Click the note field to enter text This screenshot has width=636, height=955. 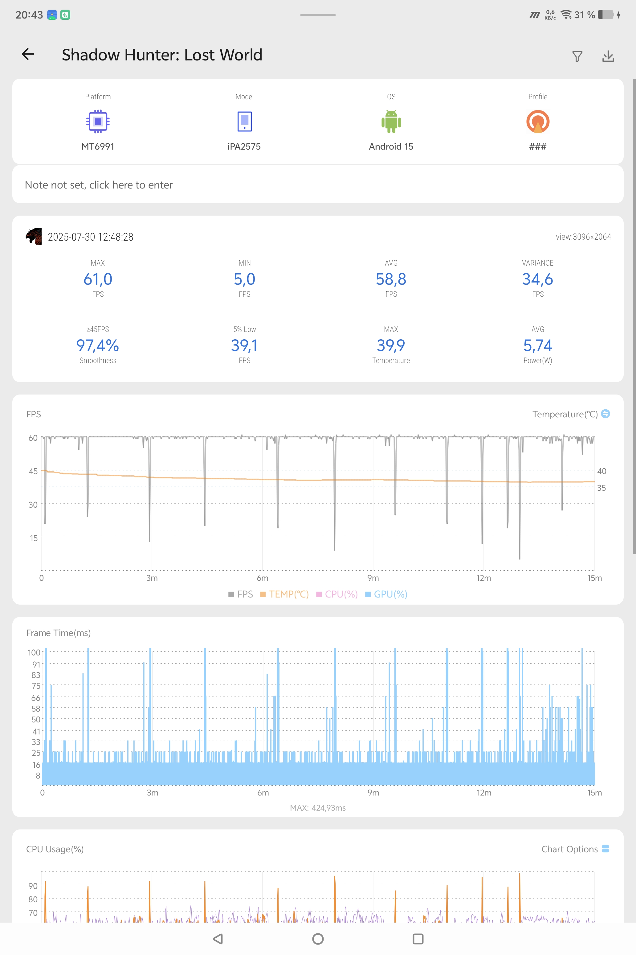[318, 184]
